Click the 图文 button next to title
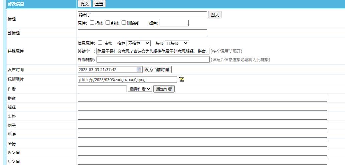 coord(214,15)
